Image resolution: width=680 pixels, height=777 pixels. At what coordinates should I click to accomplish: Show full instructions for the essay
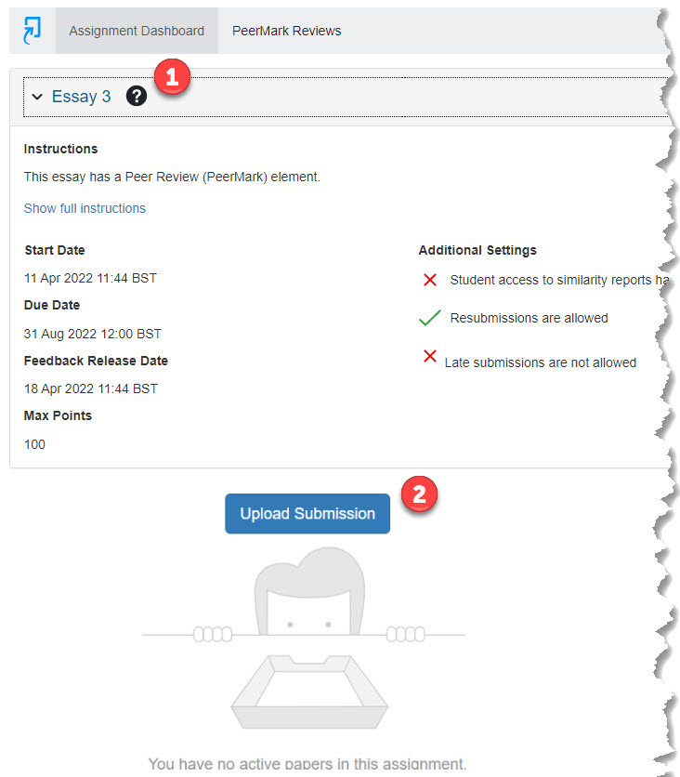tap(85, 208)
